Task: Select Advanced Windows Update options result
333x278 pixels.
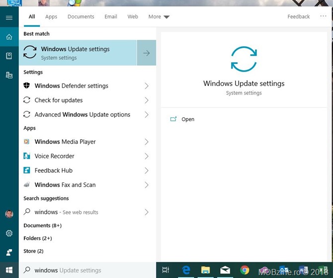Action: pyautogui.click(x=87, y=114)
